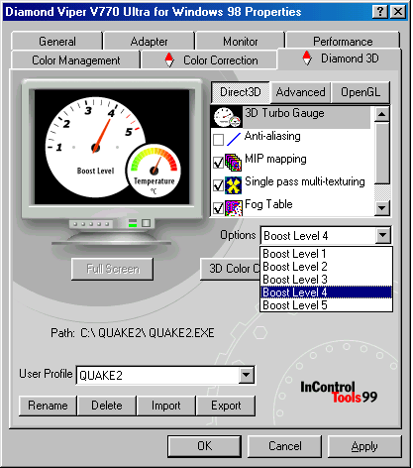Click the feature list scroll up arrow
413x468 pixels.
coord(382,114)
